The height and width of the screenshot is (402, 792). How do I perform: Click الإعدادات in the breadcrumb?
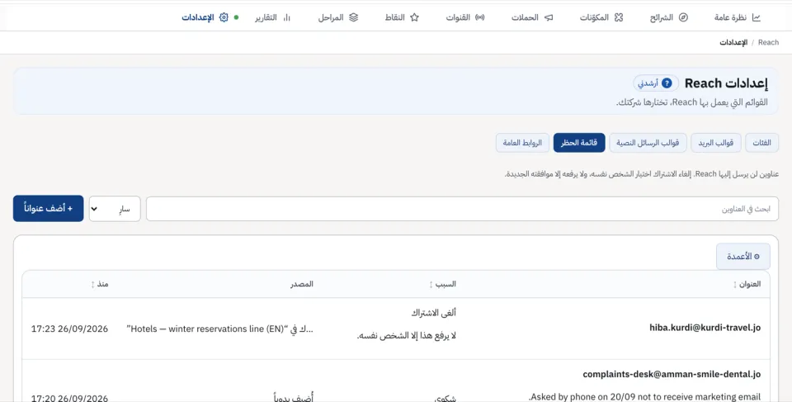click(x=733, y=42)
